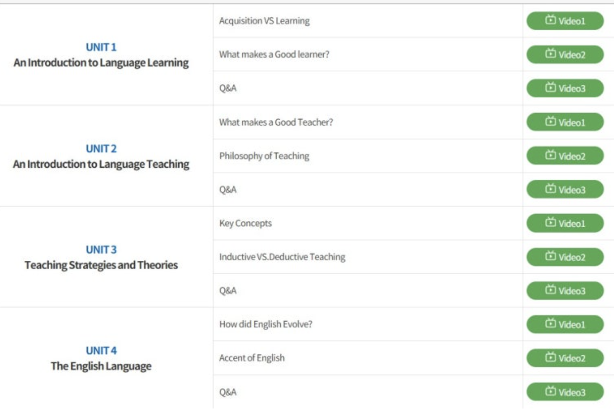Click the Acquisition VS Learning lesson title
This screenshot has width=614, height=413.
click(264, 21)
